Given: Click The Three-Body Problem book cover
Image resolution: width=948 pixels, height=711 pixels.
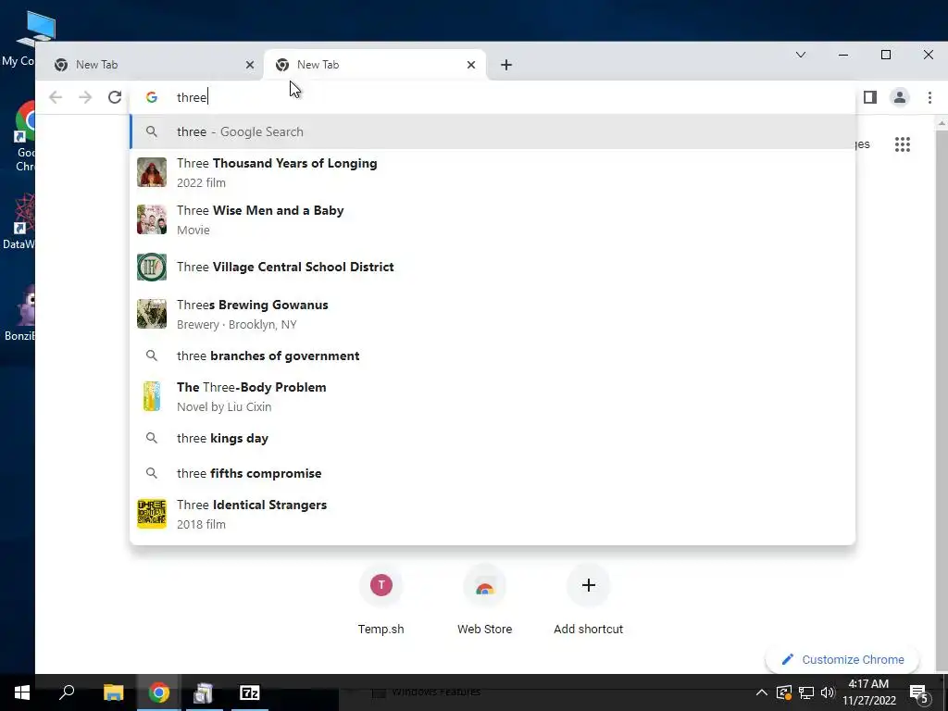Looking at the screenshot, I should [x=152, y=396].
